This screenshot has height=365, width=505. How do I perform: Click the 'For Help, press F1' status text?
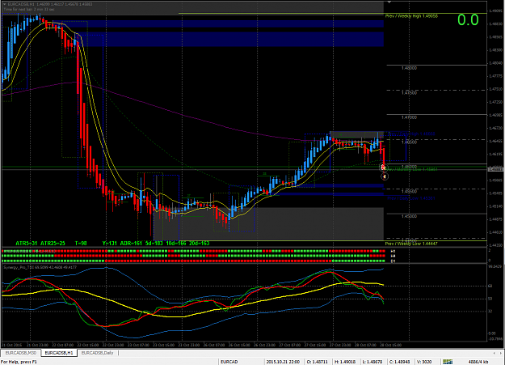19,362
